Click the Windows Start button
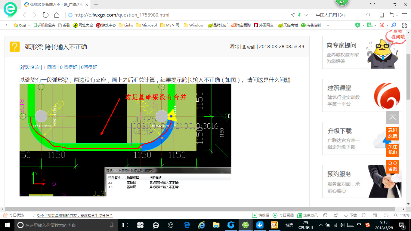Screen dimensions: 411x231 tap(7, 225)
